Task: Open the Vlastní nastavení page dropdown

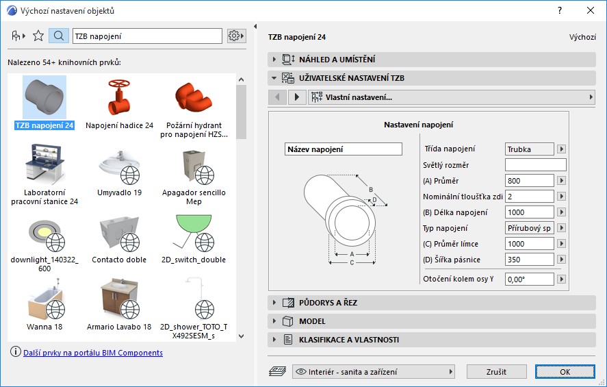Action: (452, 97)
